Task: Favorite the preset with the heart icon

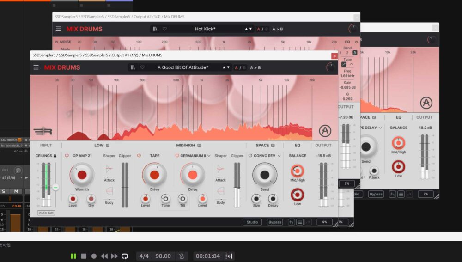Action: 142,67
